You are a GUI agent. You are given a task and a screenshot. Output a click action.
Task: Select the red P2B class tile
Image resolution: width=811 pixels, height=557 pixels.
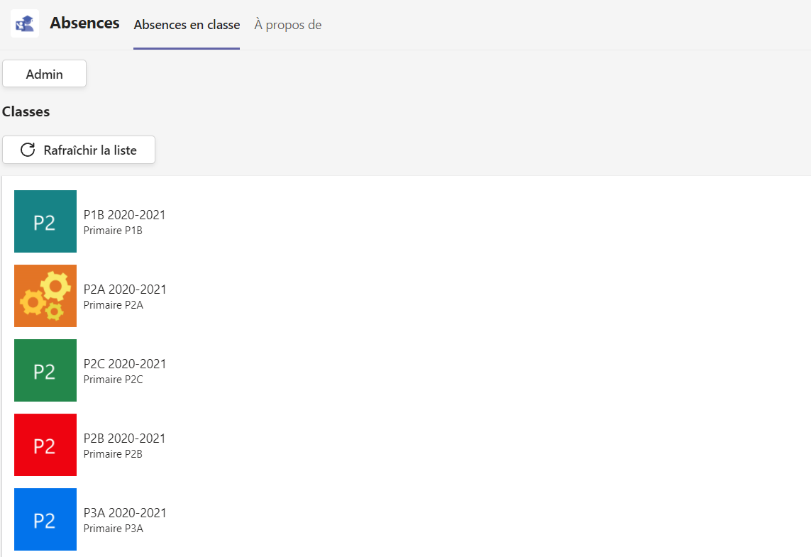45,445
